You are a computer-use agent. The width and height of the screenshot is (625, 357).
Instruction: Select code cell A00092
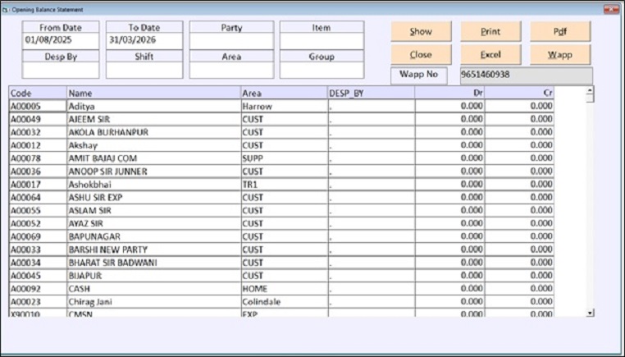coord(38,289)
